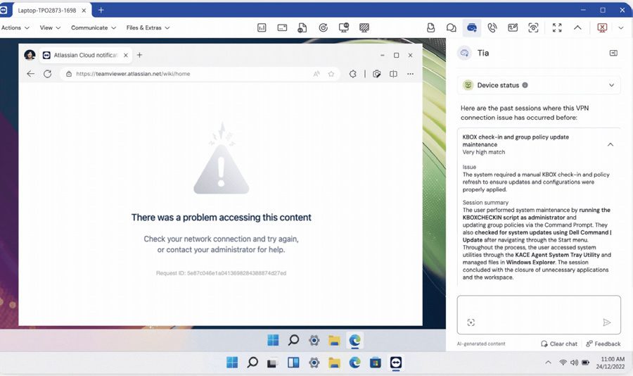
Task: Click the hatched black screen monitor icon
Action: [x=364, y=28]
